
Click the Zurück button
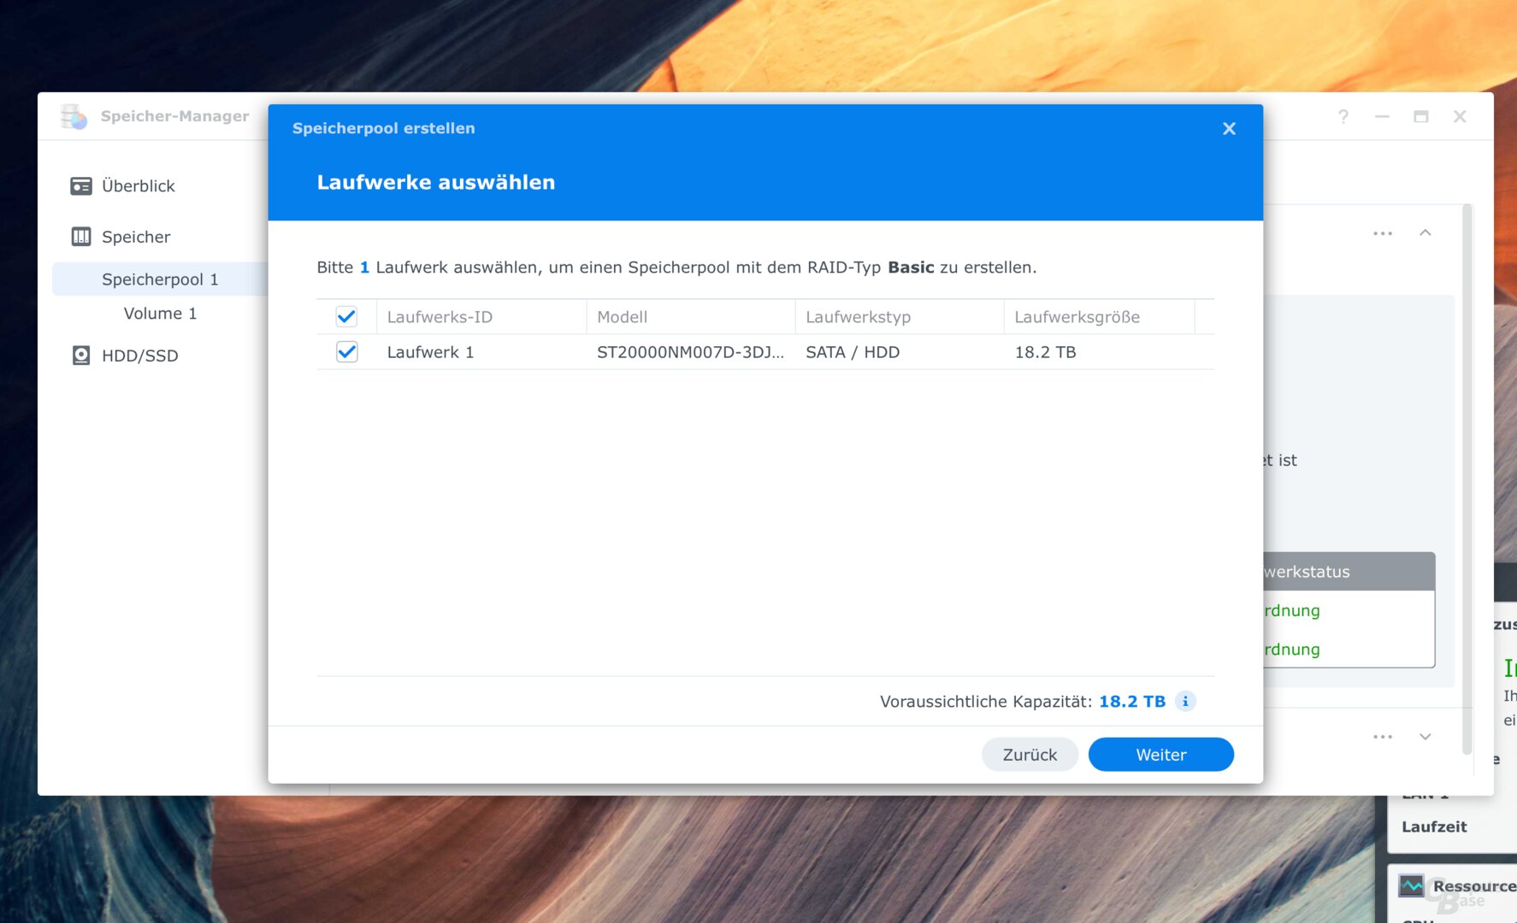pyautogui.click(x=1030, y=754)
